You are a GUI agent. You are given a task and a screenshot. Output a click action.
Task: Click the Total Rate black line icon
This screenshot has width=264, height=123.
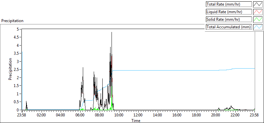(258, 4)
